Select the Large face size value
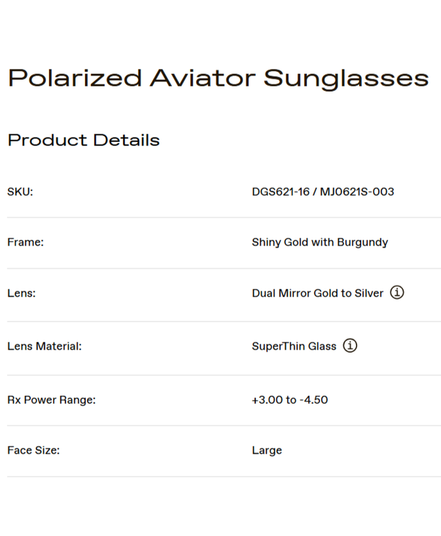 click(x=267, y=450)
